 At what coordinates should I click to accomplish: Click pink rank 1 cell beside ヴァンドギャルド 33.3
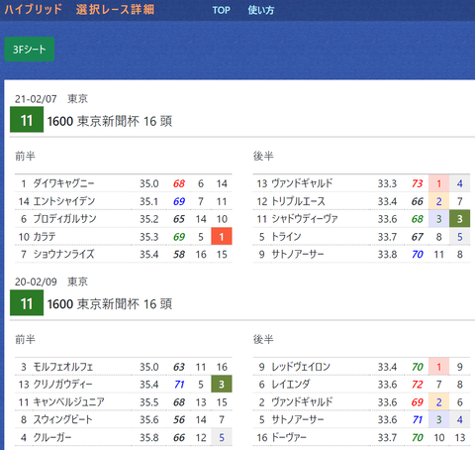pyautogui.click(x=438, y=183)
